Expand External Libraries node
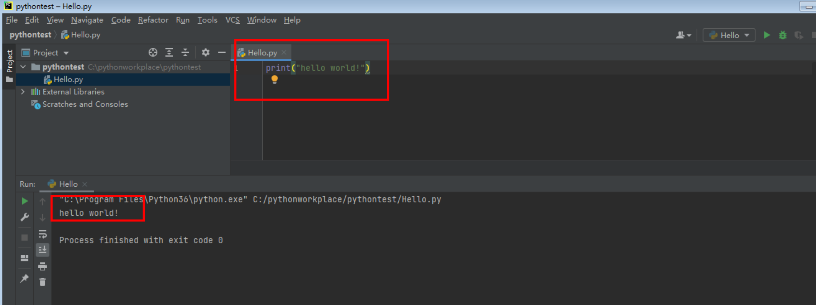 [x=23, y=92]
